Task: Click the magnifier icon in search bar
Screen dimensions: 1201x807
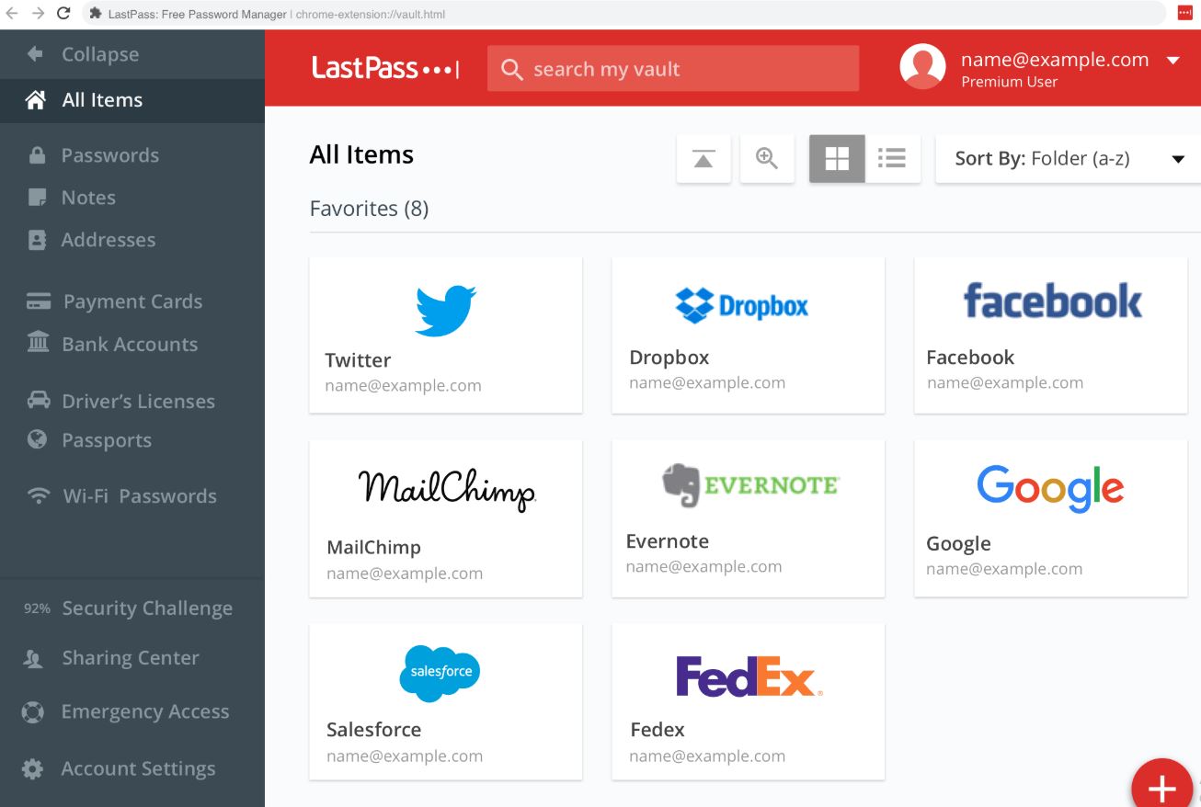Action: [512, 69]
